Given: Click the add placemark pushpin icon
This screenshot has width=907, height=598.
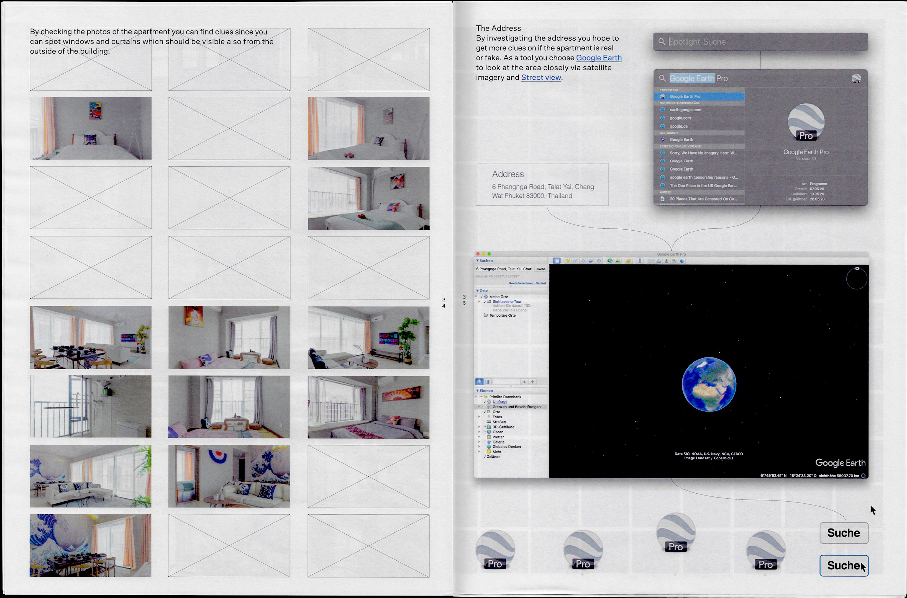Looking at the screenshot, I should [x=568, y=261].
